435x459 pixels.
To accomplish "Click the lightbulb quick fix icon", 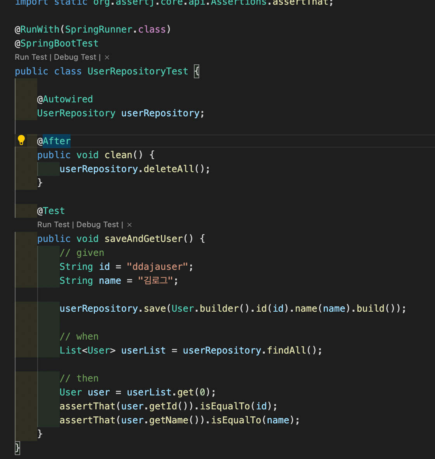I will coord(21,141).
